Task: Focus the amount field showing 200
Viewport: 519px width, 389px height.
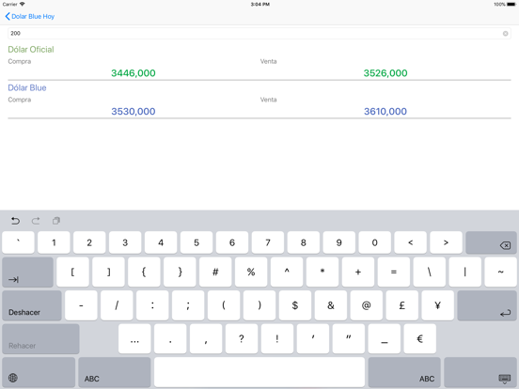Action: coord(259,34)
